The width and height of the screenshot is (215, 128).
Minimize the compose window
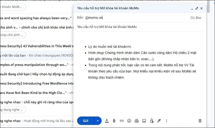[x=192, y=8]
